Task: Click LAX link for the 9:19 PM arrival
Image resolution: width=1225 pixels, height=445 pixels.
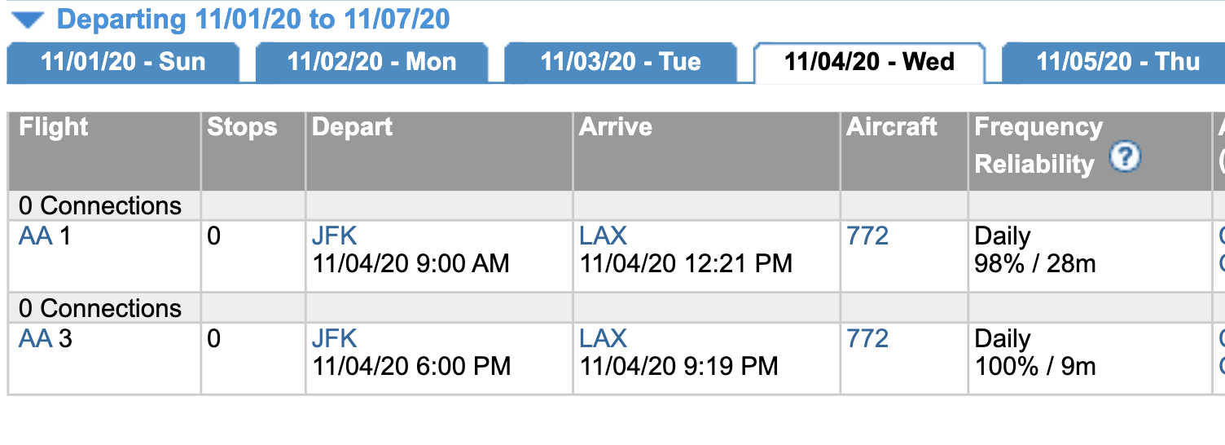Action: pyautogui.click(x=603, y=339)
